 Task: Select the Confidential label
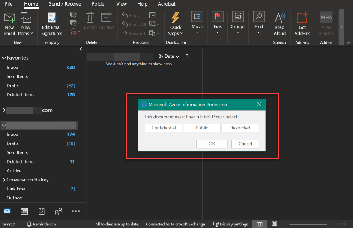pyautogui.click(x=164, y=128)
